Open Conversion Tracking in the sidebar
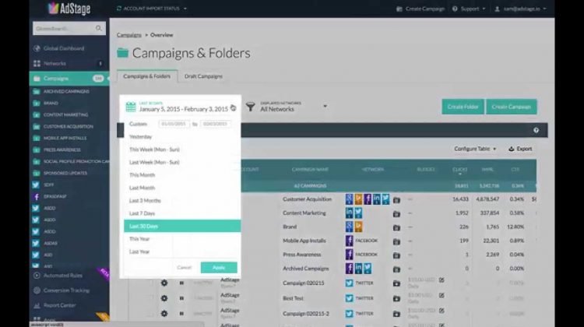The width and height of the screenshot is (584, 327). point(66,290)
